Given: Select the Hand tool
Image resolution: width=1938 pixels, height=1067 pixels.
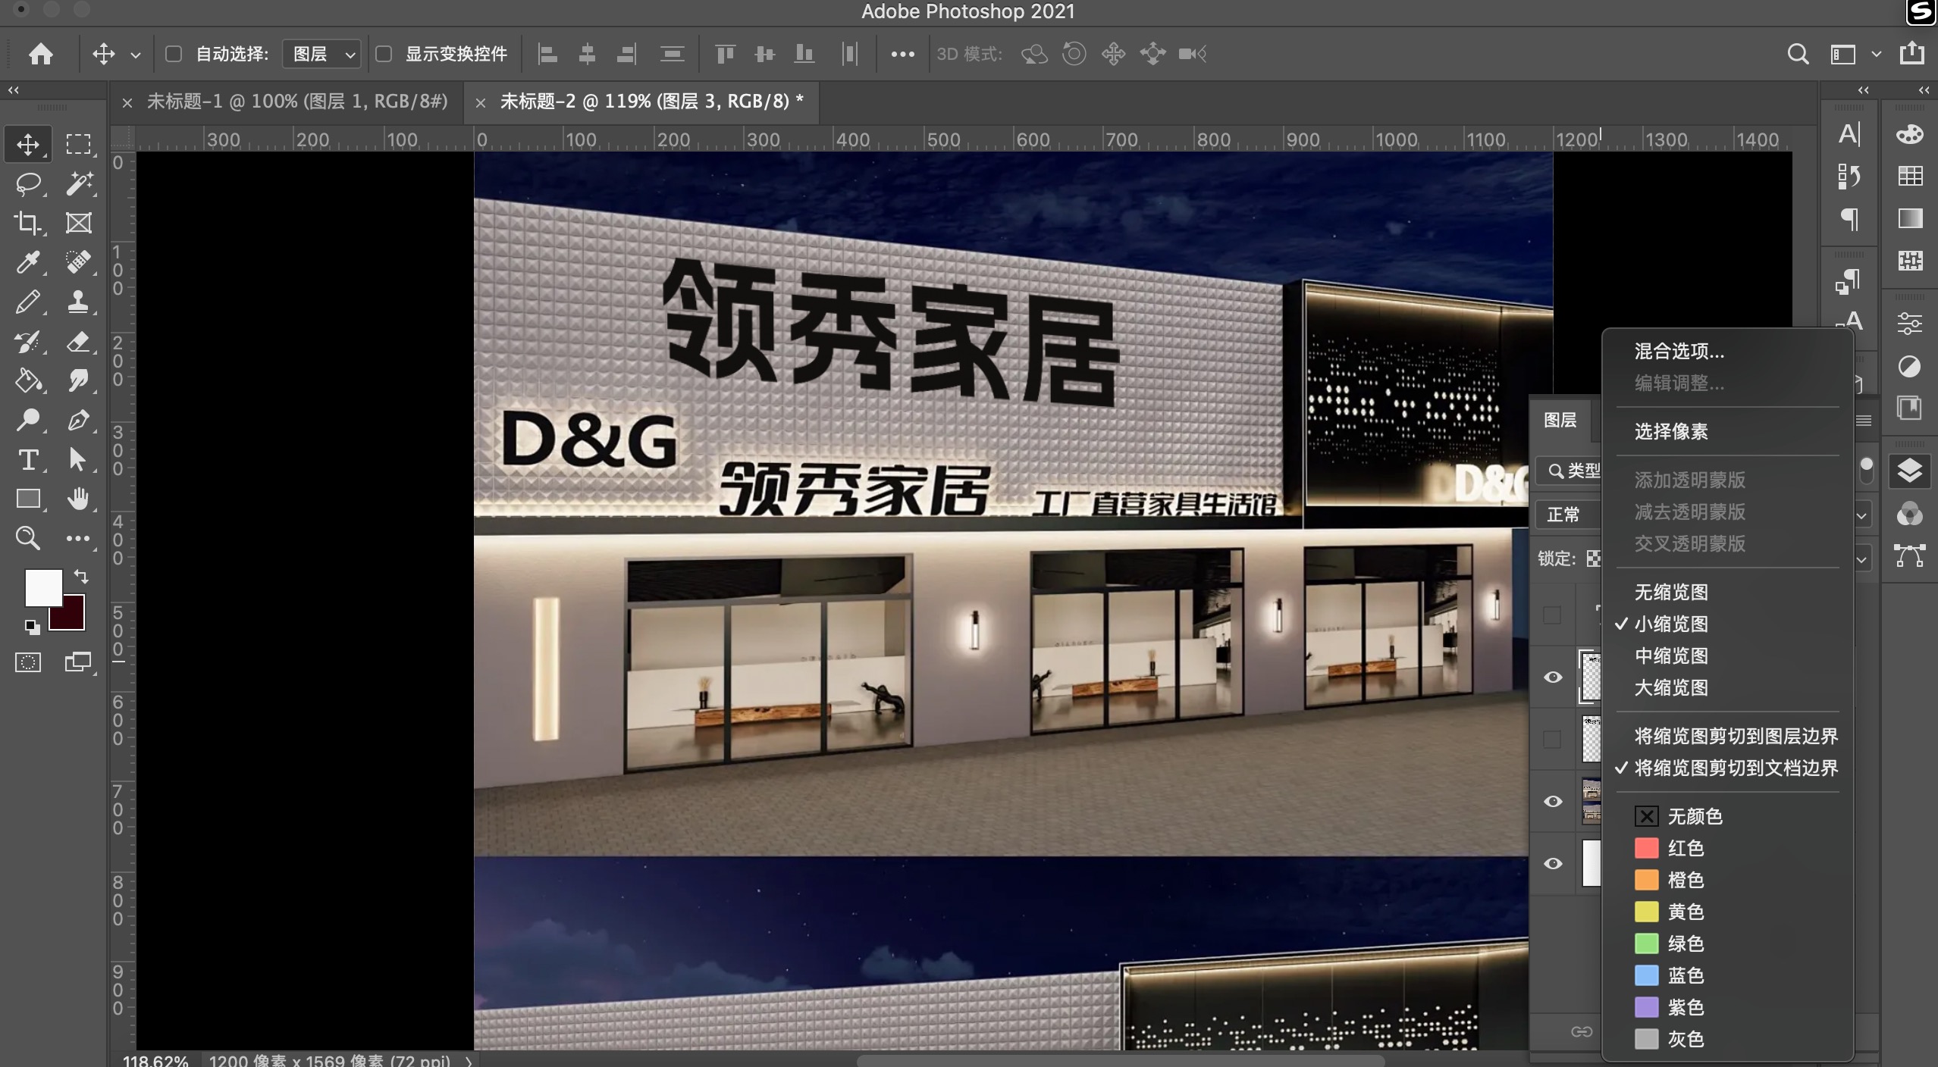Looking at the screenshot, I should 79,499.
